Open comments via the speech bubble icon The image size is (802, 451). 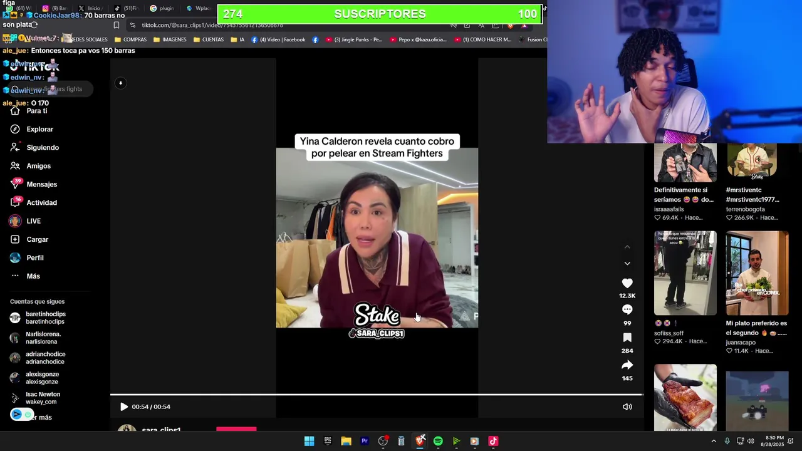(627, 309)
